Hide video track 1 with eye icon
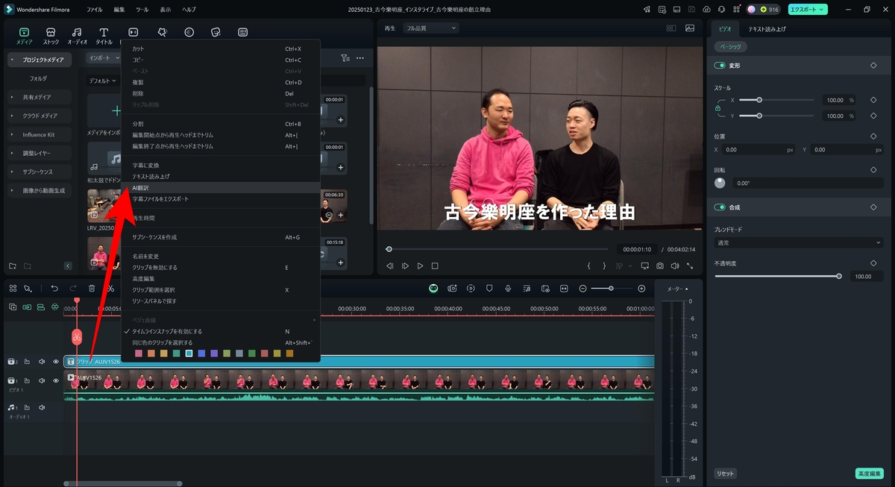This screenshot has width=895, height=487. (56, 380)
